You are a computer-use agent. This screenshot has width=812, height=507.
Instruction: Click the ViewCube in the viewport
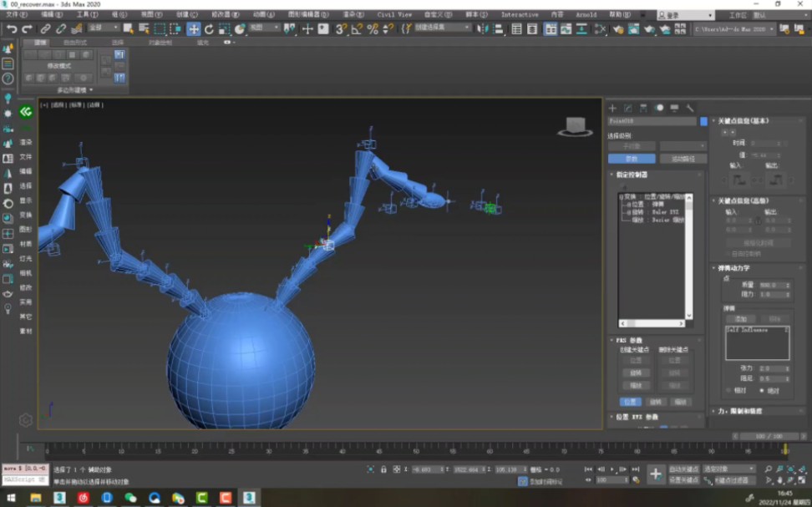574,125
